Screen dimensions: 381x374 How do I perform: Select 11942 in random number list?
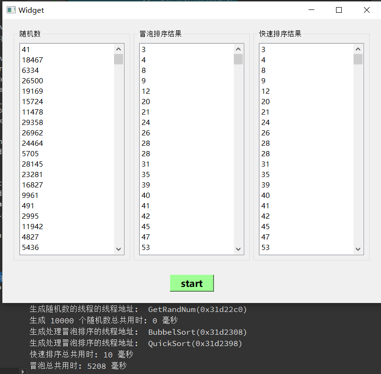[x=67, y=227]
